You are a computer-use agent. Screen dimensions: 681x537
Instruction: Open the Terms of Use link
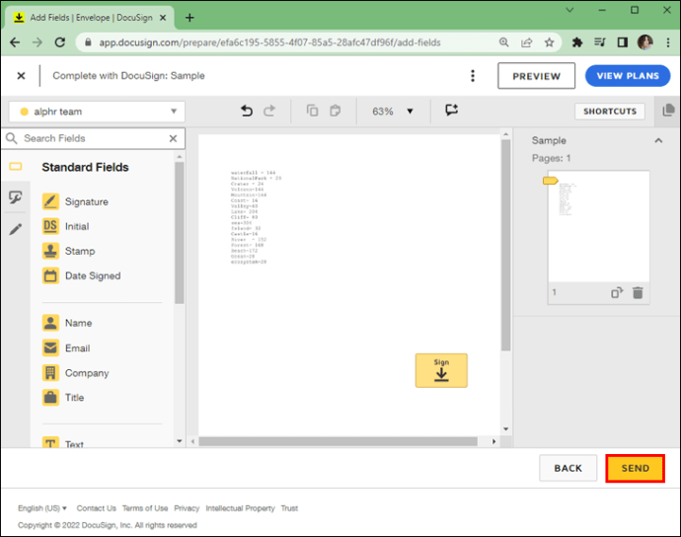(145, 508)
